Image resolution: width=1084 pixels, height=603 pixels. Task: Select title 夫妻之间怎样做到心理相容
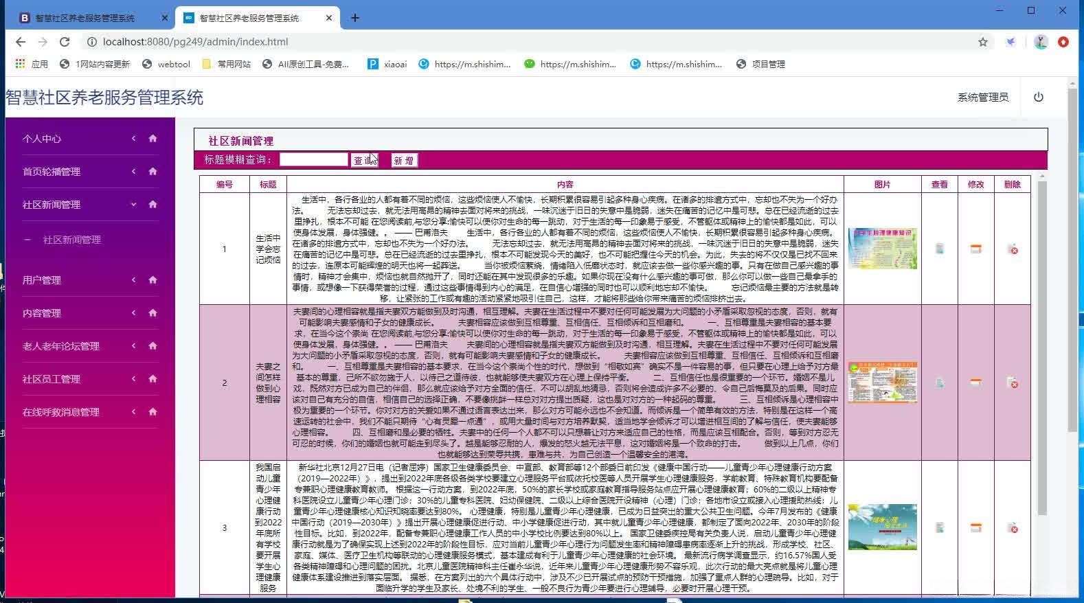(x=268, y=383)
